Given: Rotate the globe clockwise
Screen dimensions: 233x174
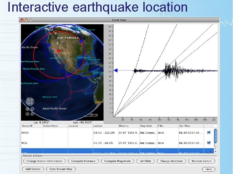Looking at the screenshot, I should pyautogui.click(x=32, y=114).
